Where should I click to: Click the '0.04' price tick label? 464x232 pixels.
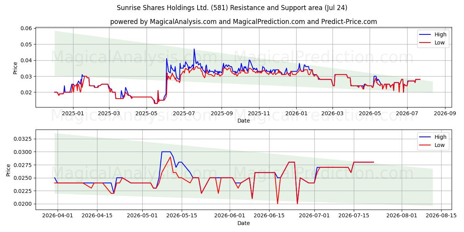point(26,61)
